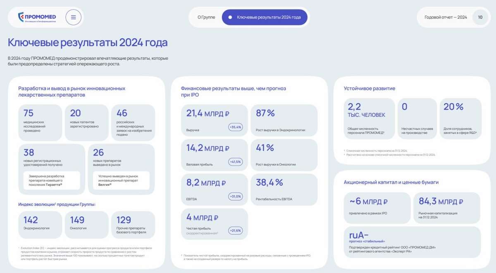
Task: Click the adjusted net profit footnote
Action: (x=246, y=257)
